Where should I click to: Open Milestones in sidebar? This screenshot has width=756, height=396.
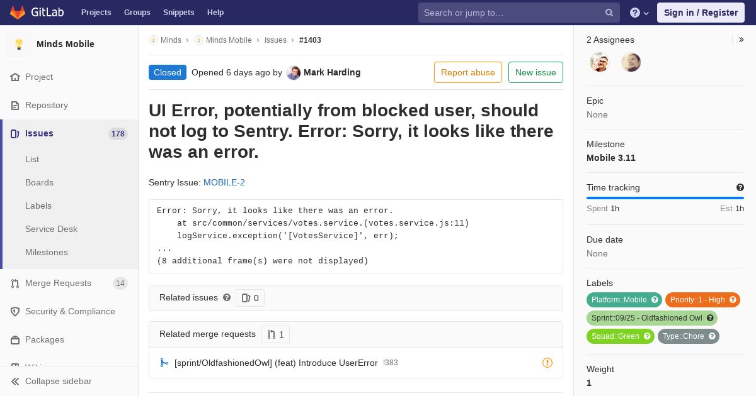click(47, 252)
